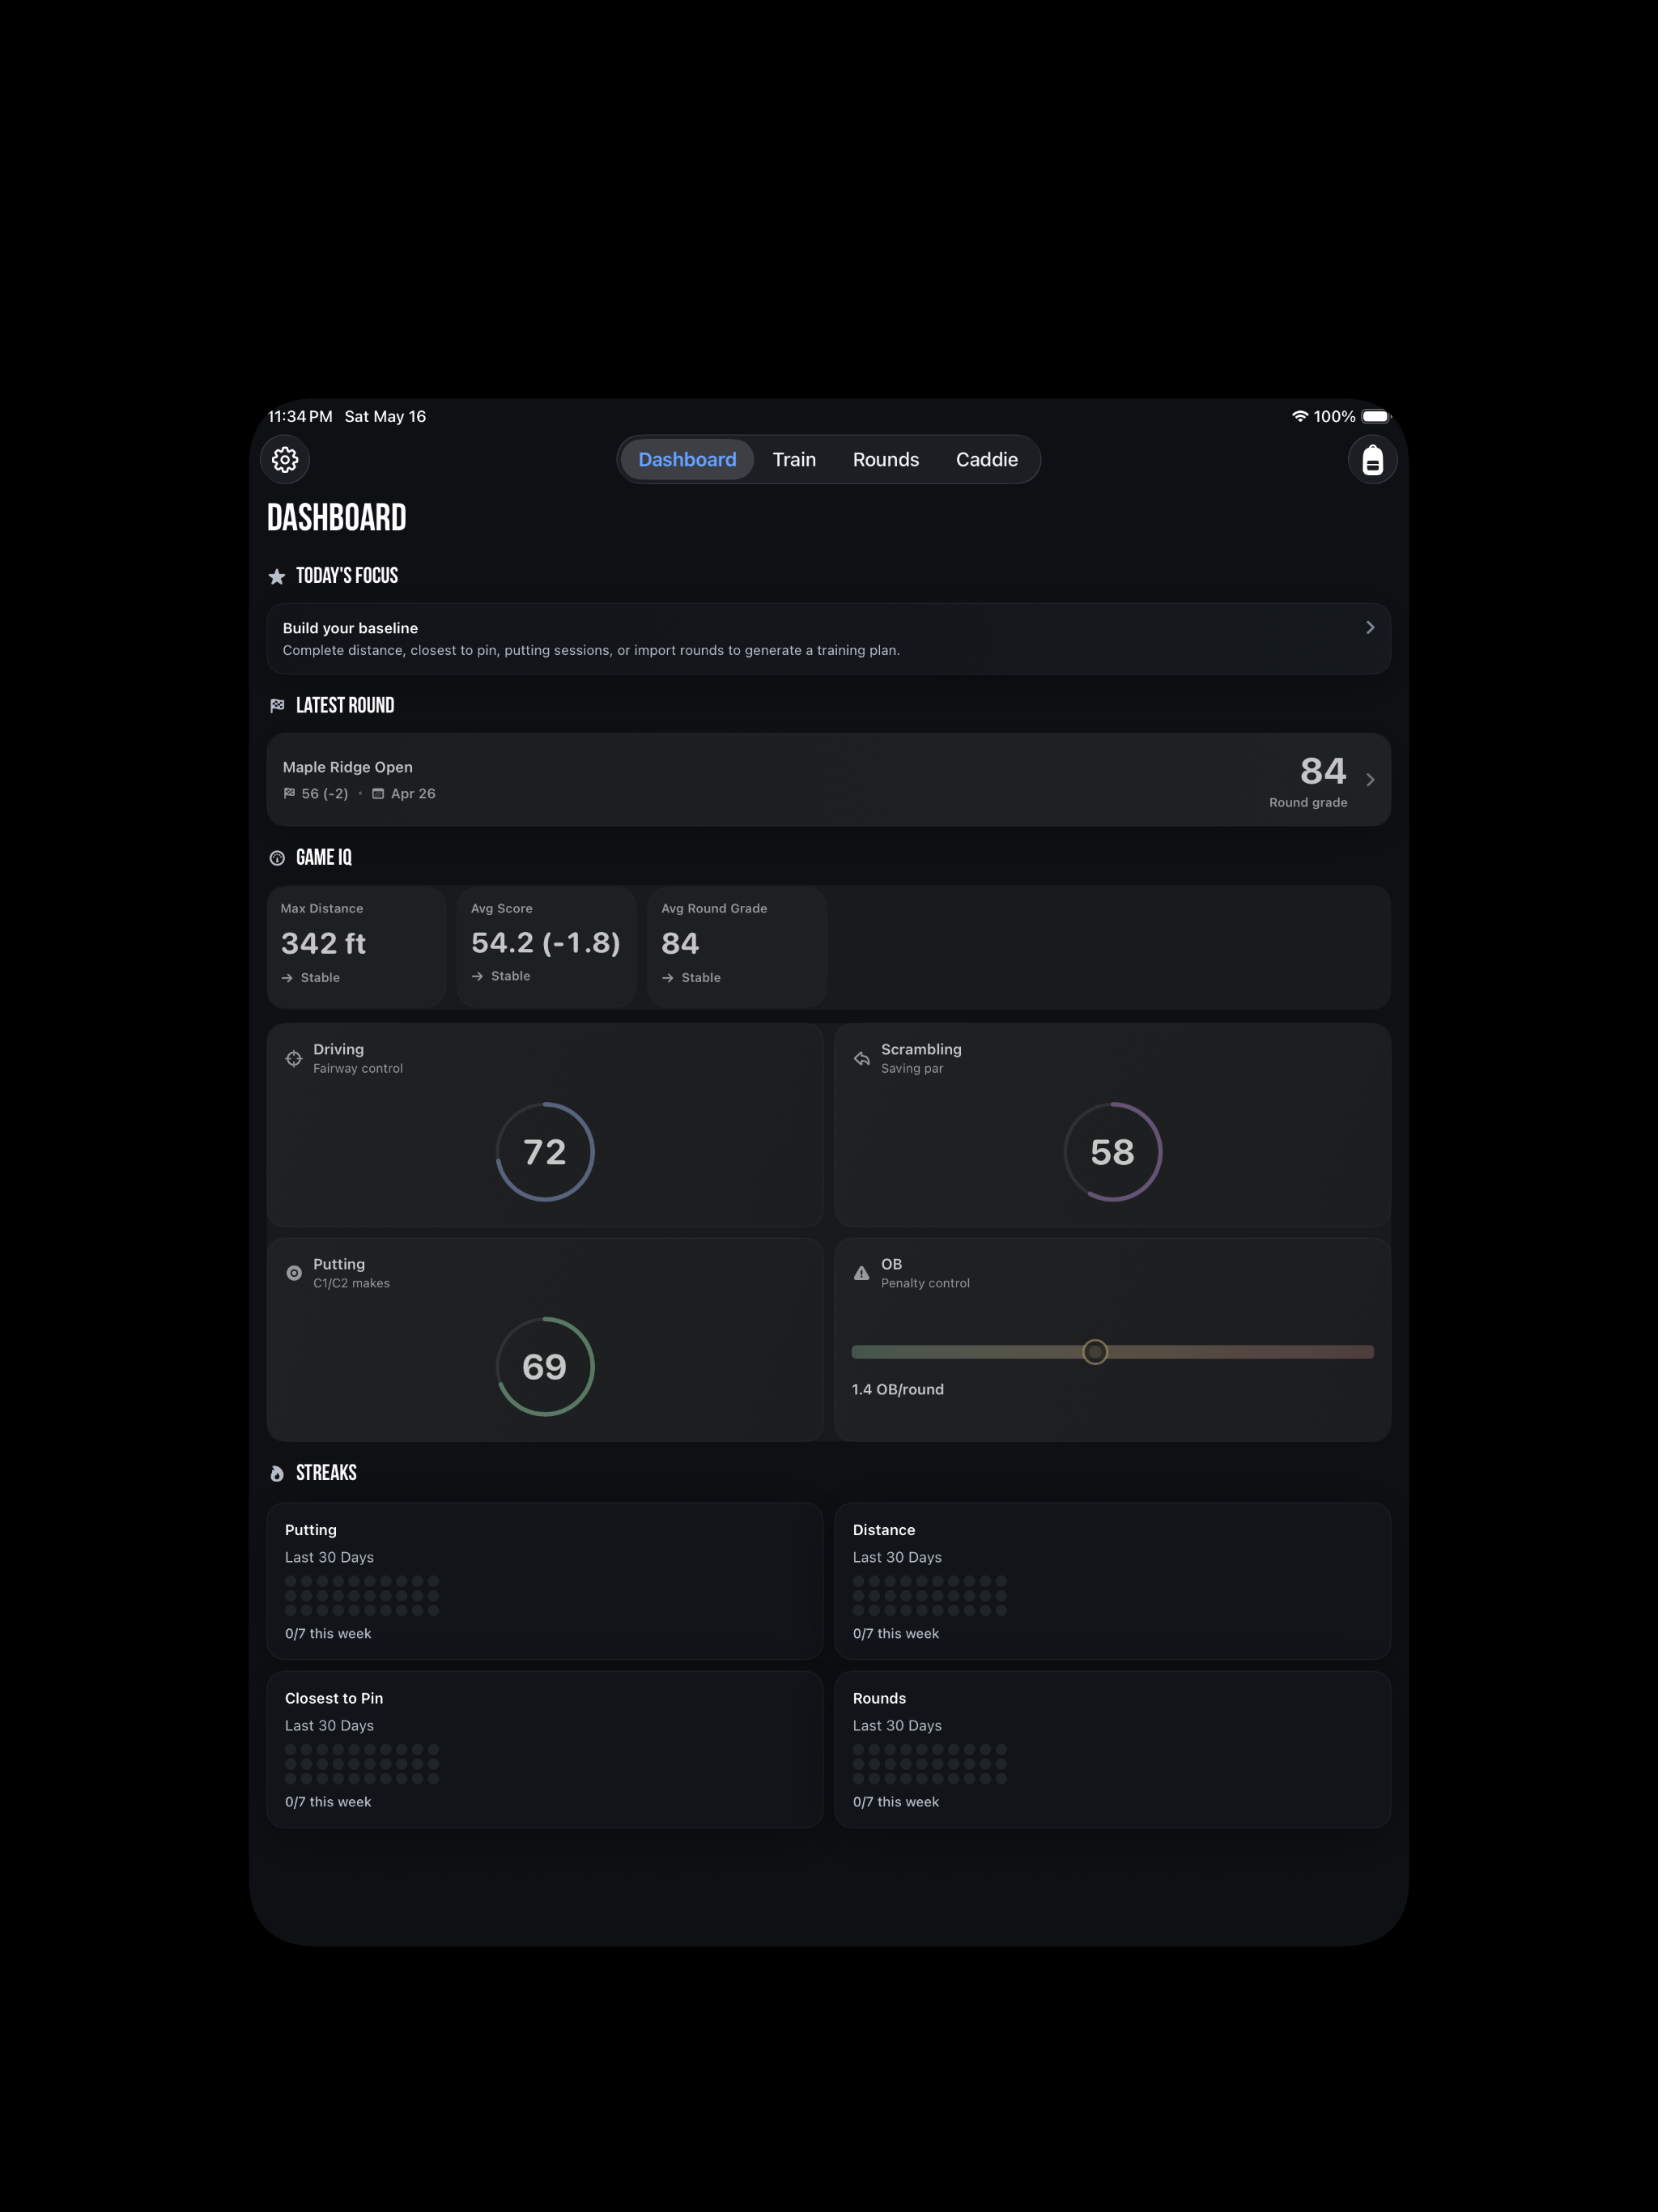Click the C1/C2 makes subtitle
This screenshot has height=2212, width=1658.
(x=351, y=1283)
